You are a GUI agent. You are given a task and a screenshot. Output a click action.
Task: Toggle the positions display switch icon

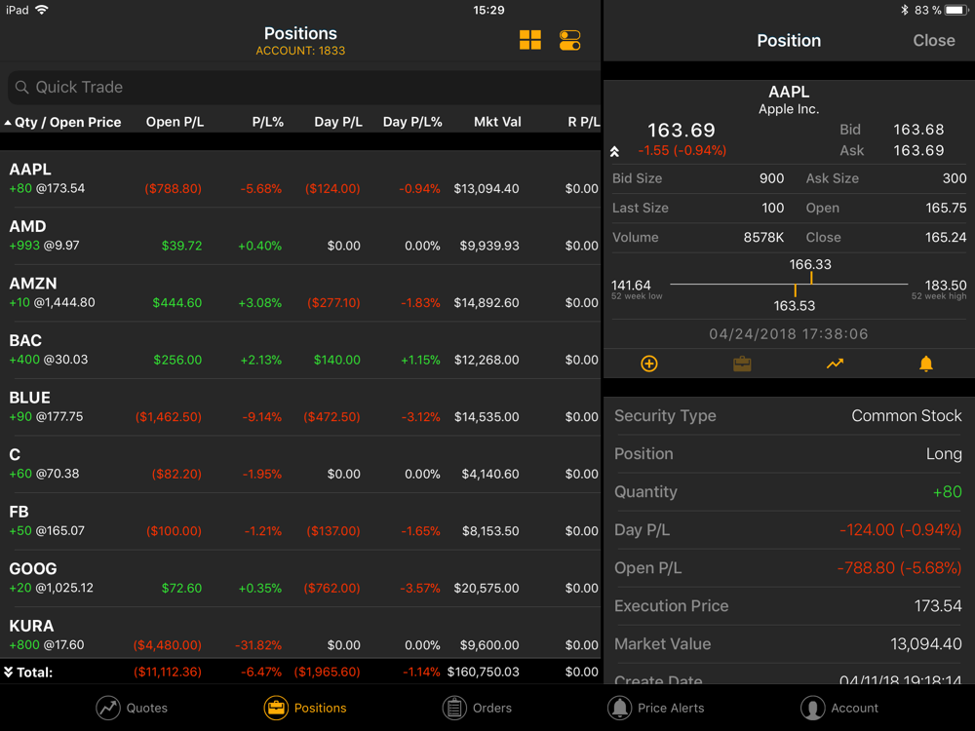click(x=569, y=40)
